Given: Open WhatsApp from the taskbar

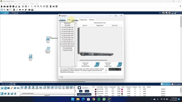Looking at the screenshot, I should (104, 99).
